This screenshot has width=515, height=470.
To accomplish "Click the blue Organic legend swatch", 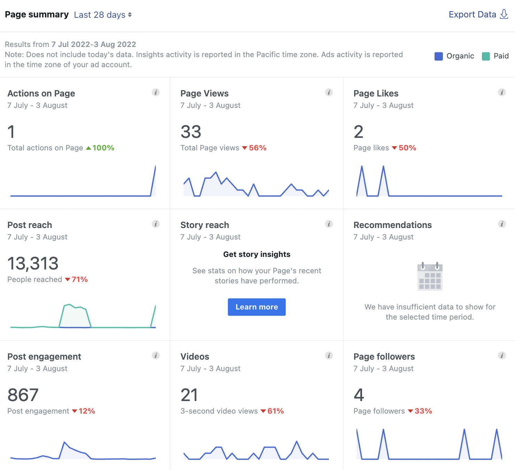I will (439, 56).
